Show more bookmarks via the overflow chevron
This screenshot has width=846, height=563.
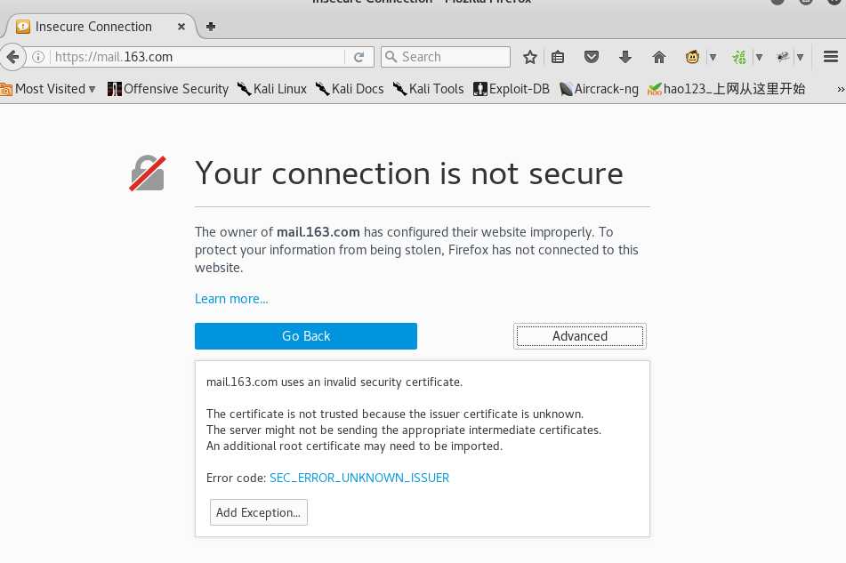click(x=841, y=89)
